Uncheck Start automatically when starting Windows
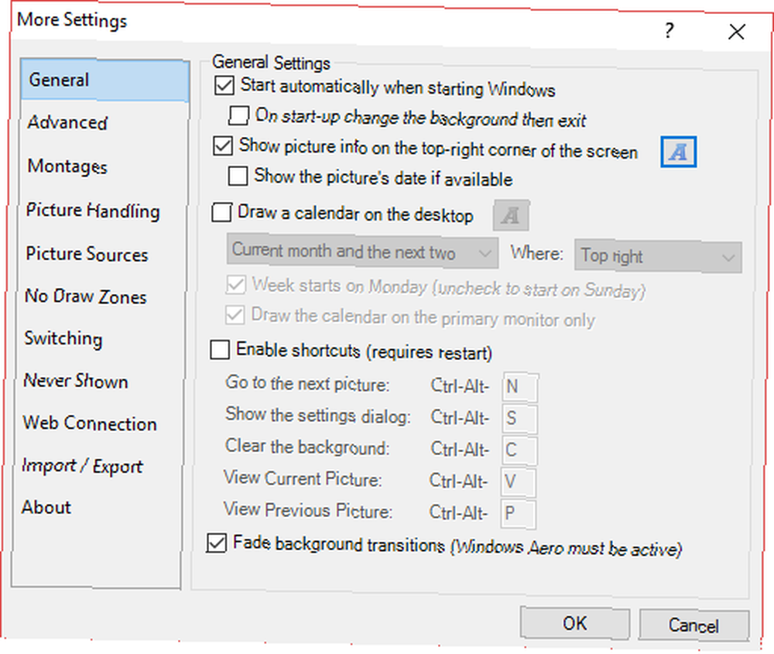The image size is (774, 654). click(224, 85)
